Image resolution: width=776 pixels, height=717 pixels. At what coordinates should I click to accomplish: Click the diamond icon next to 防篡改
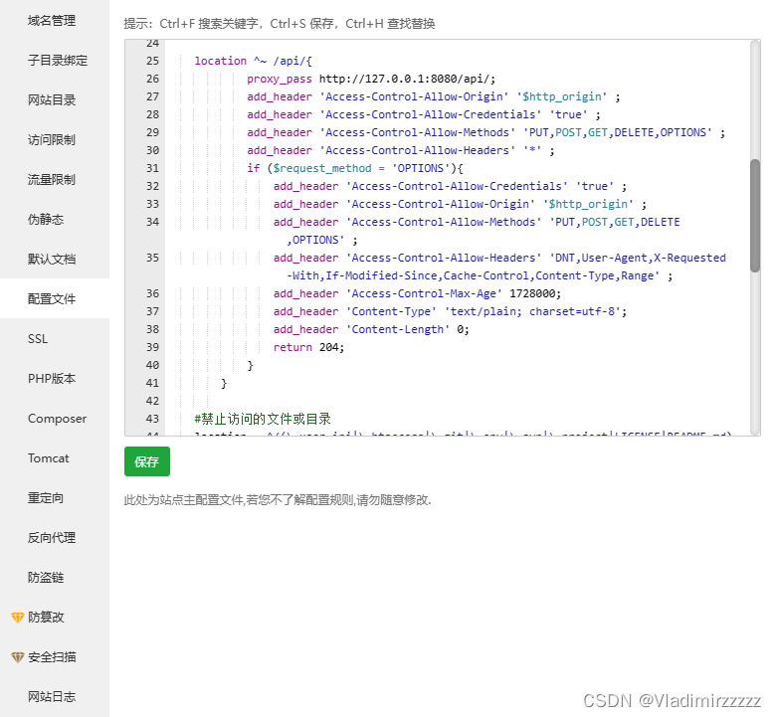click(17, 618)
